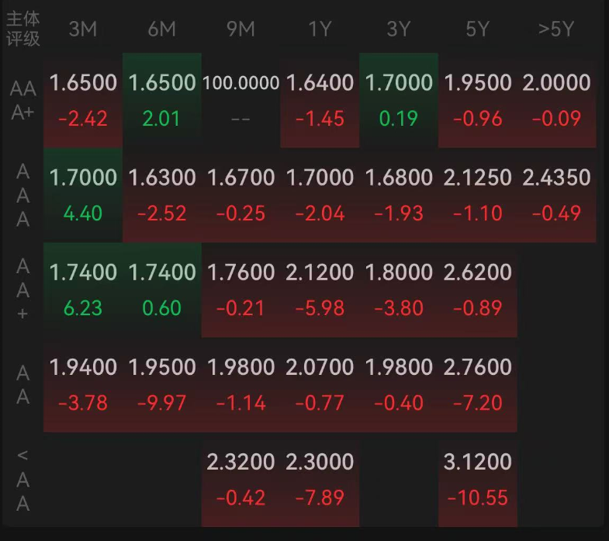The height and width of the screenshot is (541, 609).
Task: Click the 2.6200 yield cell
Action: (x=477, y=272)
